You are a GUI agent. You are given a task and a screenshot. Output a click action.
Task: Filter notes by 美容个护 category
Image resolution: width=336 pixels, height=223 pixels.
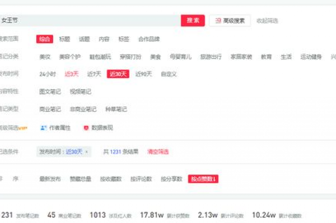tap(70, 57)
